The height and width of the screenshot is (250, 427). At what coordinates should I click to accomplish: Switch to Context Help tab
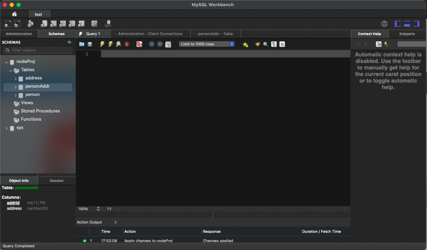click(369, 34)
